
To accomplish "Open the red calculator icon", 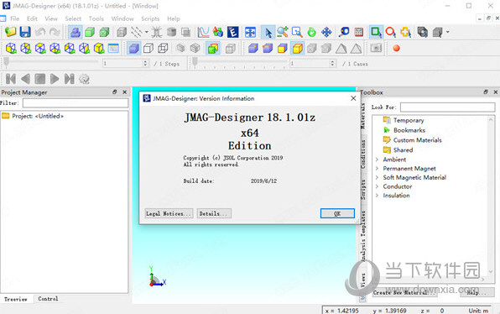I will click(x=359, y=32).
